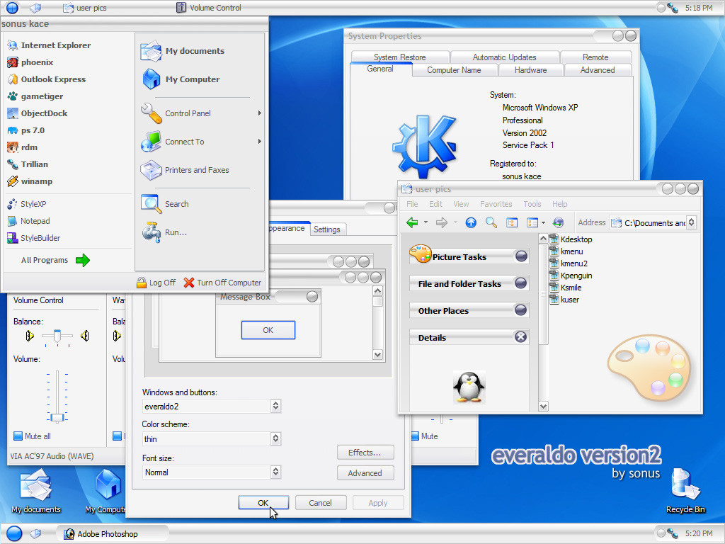Launch gametiger from start menu
The width and height of the screenshot is (725, 544).
pos(35,96)
